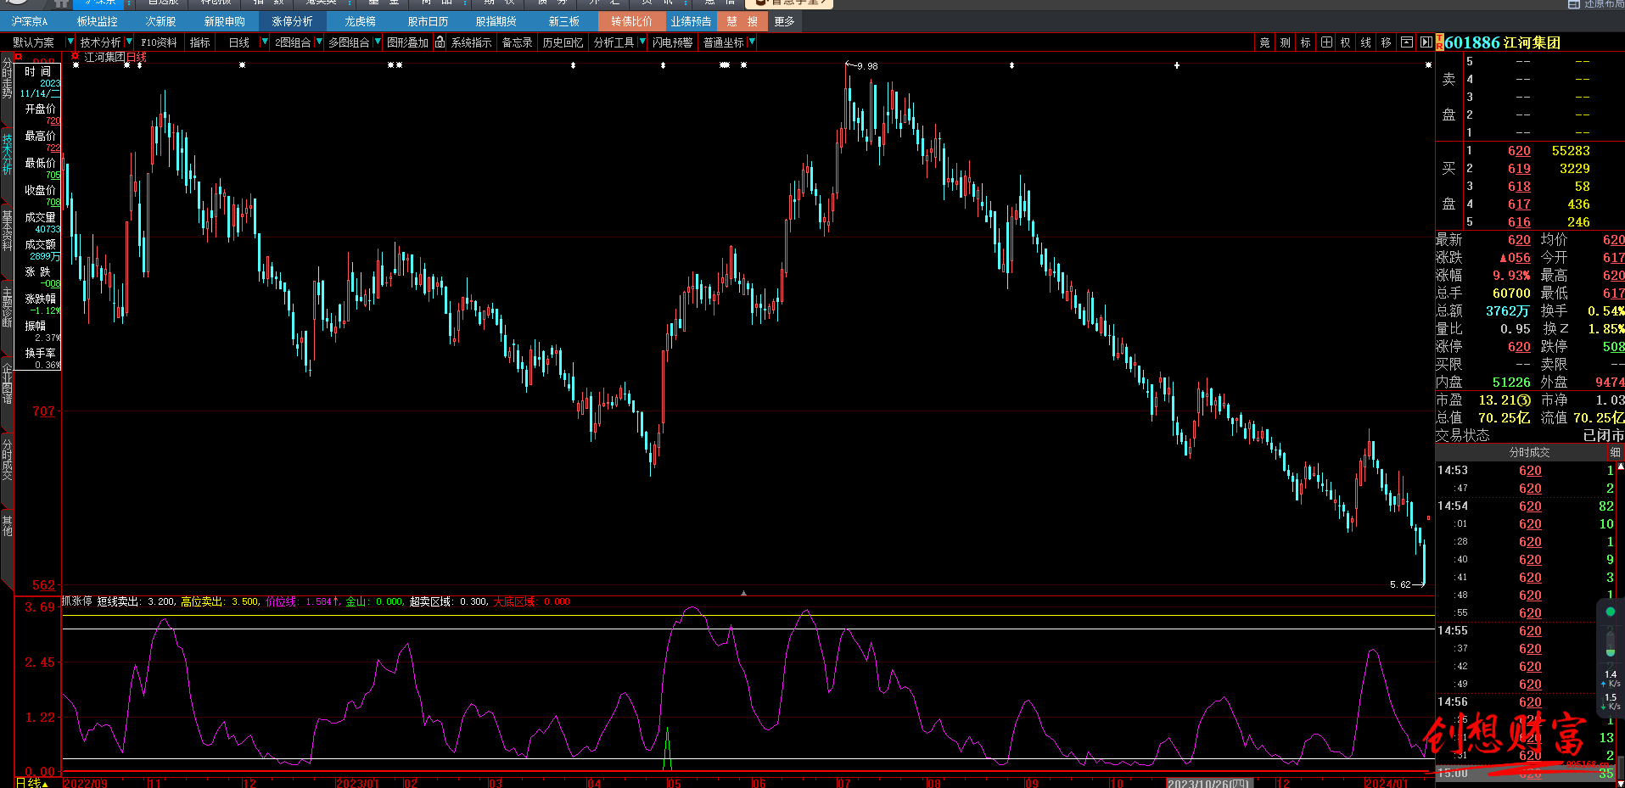Click the skip-to-end arrow icon

1426,42
